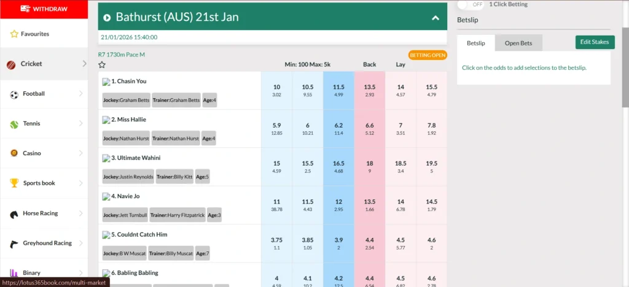Click the R7 1730m Pace M label
The height and width of the screenshot is (287, 629).
click(122, 55)
